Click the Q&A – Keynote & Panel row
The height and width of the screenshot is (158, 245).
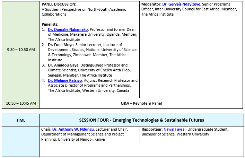141,103
